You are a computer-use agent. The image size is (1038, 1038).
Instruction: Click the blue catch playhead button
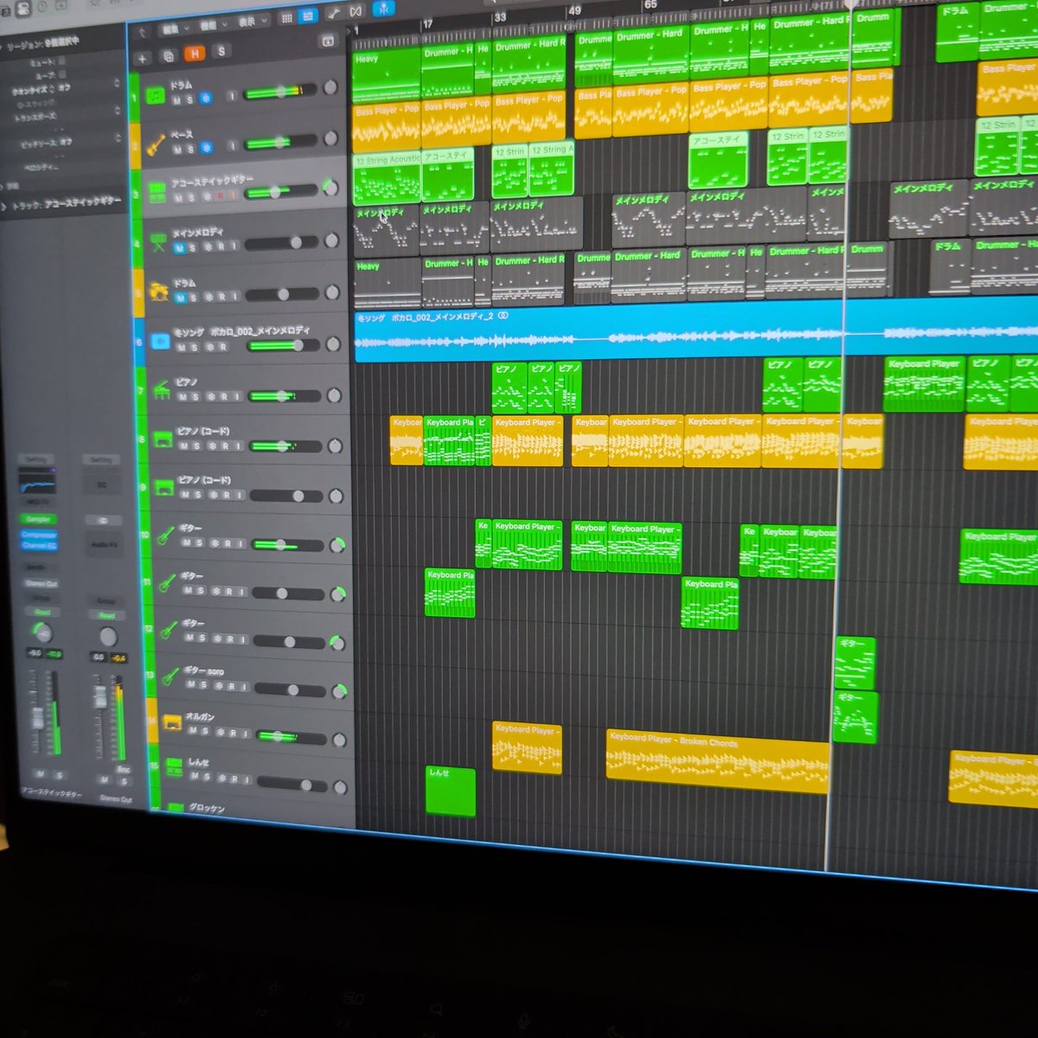383,9
